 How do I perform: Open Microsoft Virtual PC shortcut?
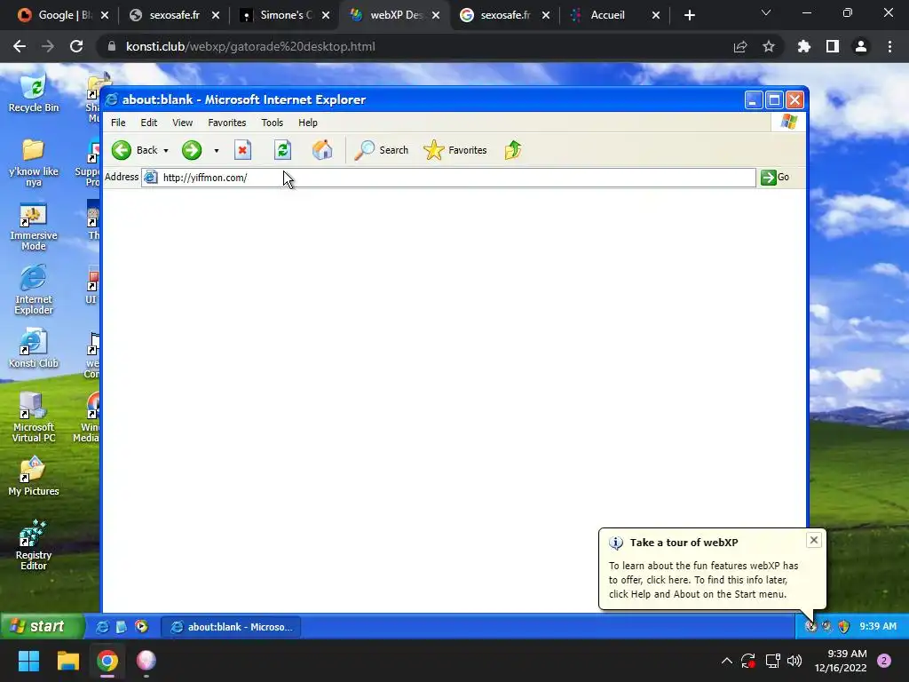pyautogui.click(x=34, y=417)
